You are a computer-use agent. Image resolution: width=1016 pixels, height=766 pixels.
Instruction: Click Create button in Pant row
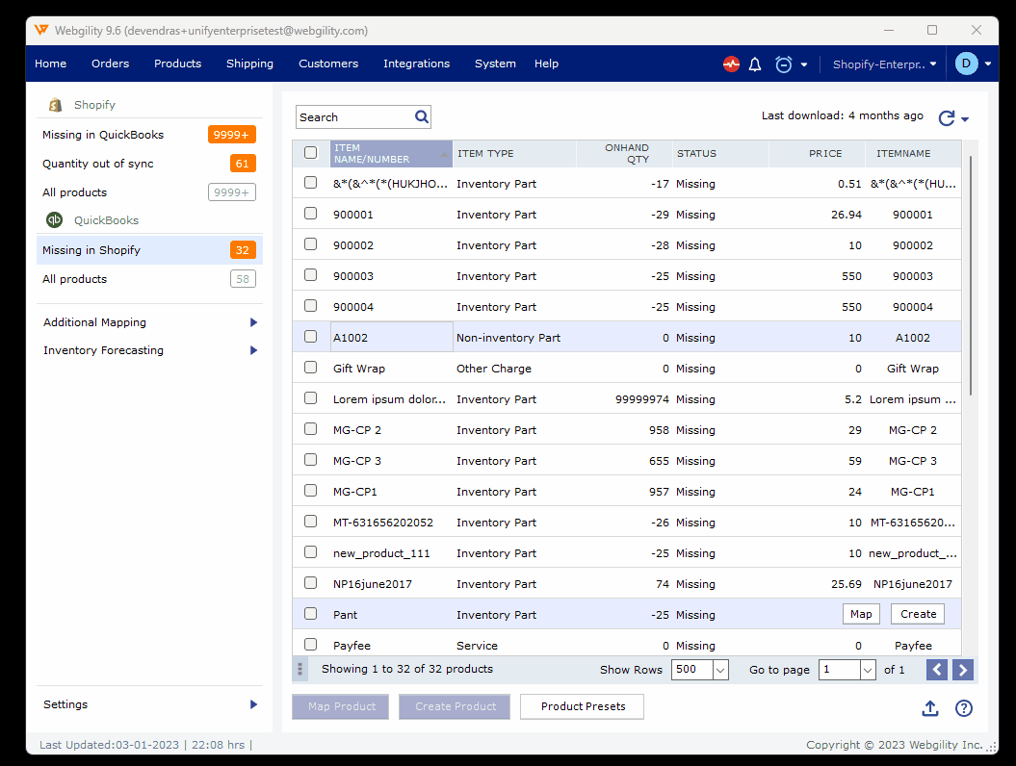point(918,614)
